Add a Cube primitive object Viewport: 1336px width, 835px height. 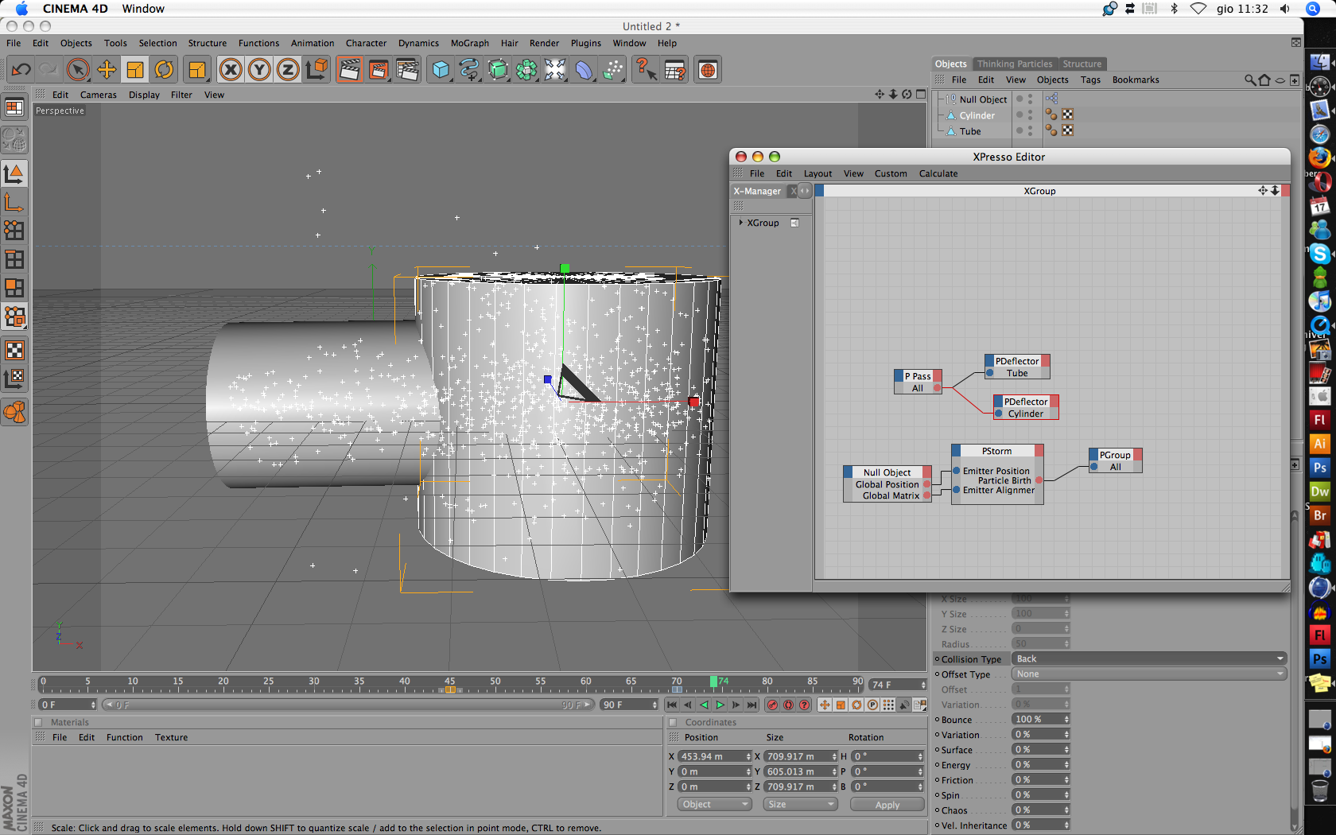coord(441,70)
